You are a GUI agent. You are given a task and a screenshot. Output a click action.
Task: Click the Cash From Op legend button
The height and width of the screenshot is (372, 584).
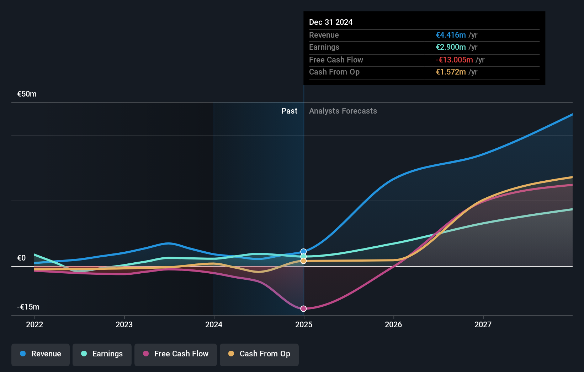point(259,354)
